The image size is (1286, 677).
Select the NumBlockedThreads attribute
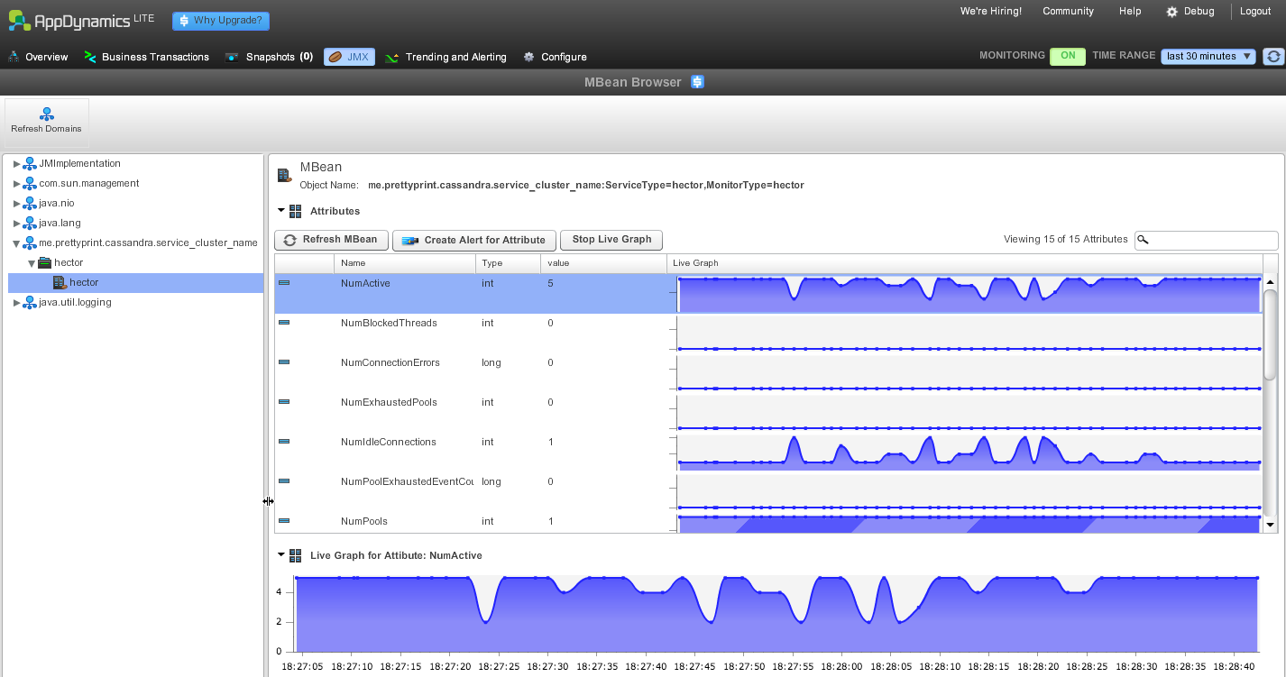tap(768, 334)
